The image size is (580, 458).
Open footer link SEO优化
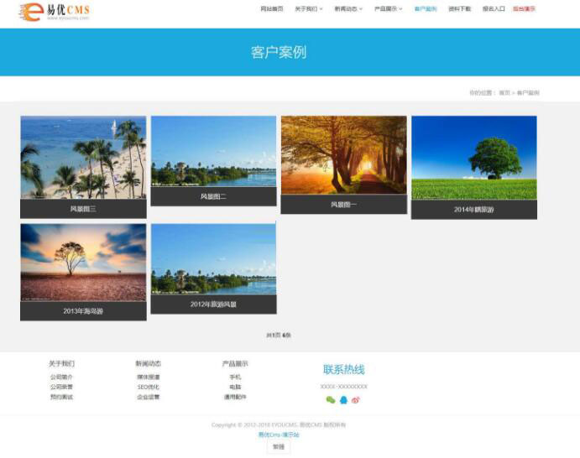[149, 387]
